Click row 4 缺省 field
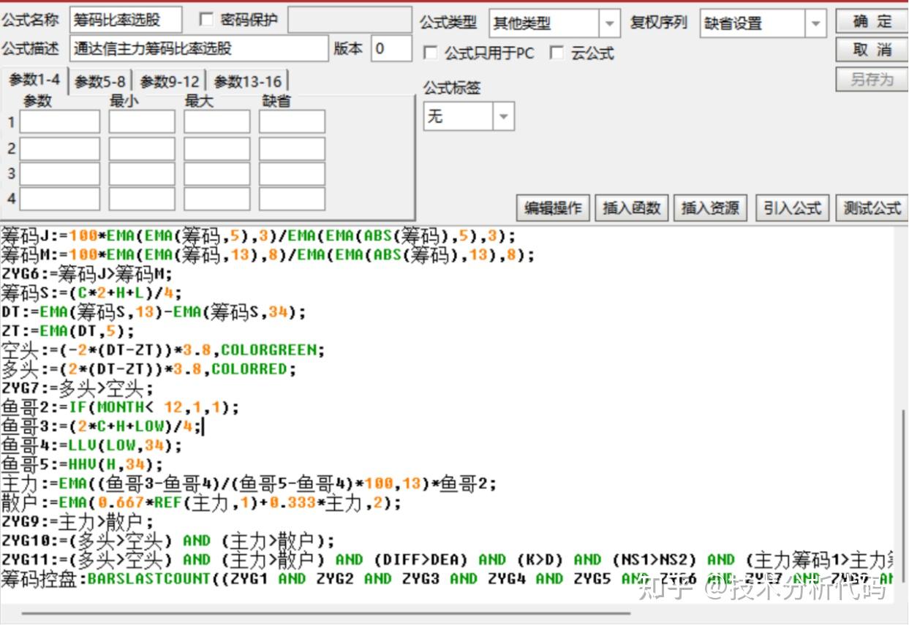The image size is (909, 625). (292, 199)
